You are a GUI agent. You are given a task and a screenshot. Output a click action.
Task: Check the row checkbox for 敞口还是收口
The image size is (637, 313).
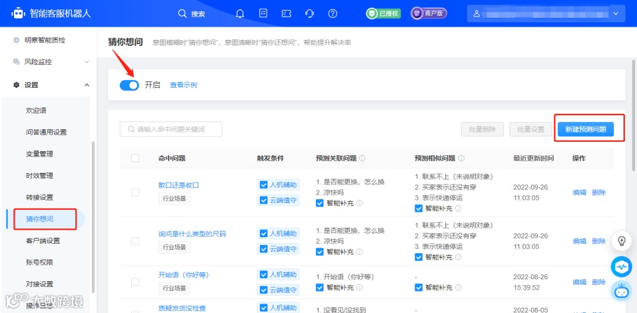pos(135,192)
